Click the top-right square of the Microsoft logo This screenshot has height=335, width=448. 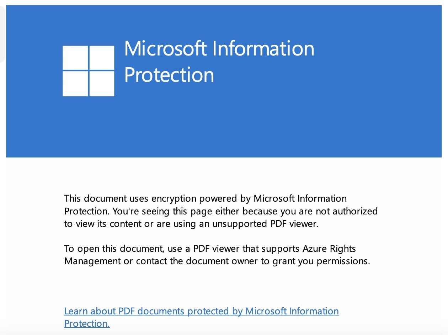coord(102,58)
